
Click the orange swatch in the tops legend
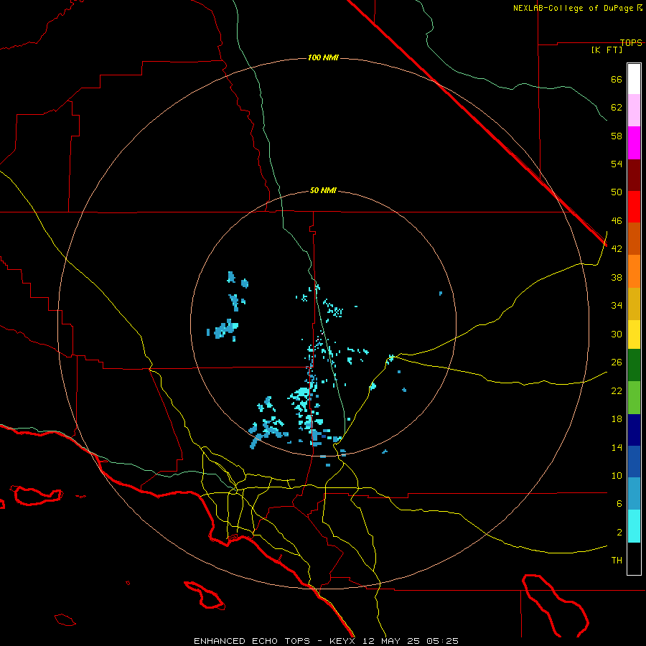(x=634, y=271)
